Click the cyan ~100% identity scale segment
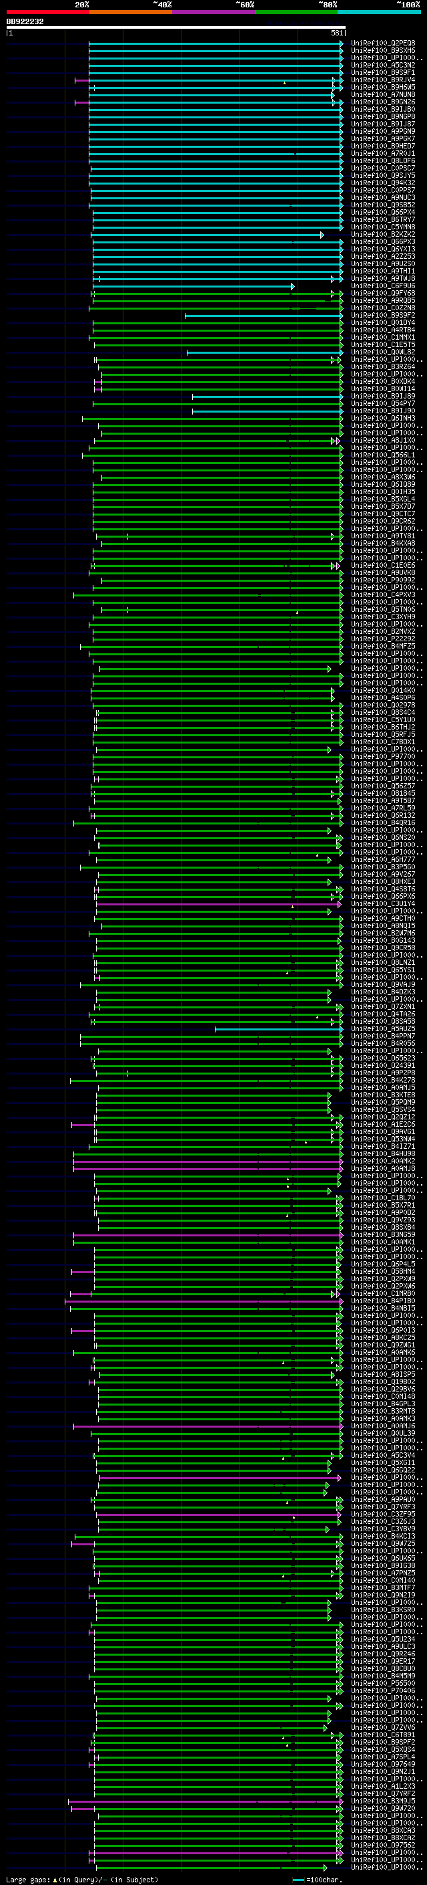This screenshot has height=1885, width=427. [x=378, y=12]
